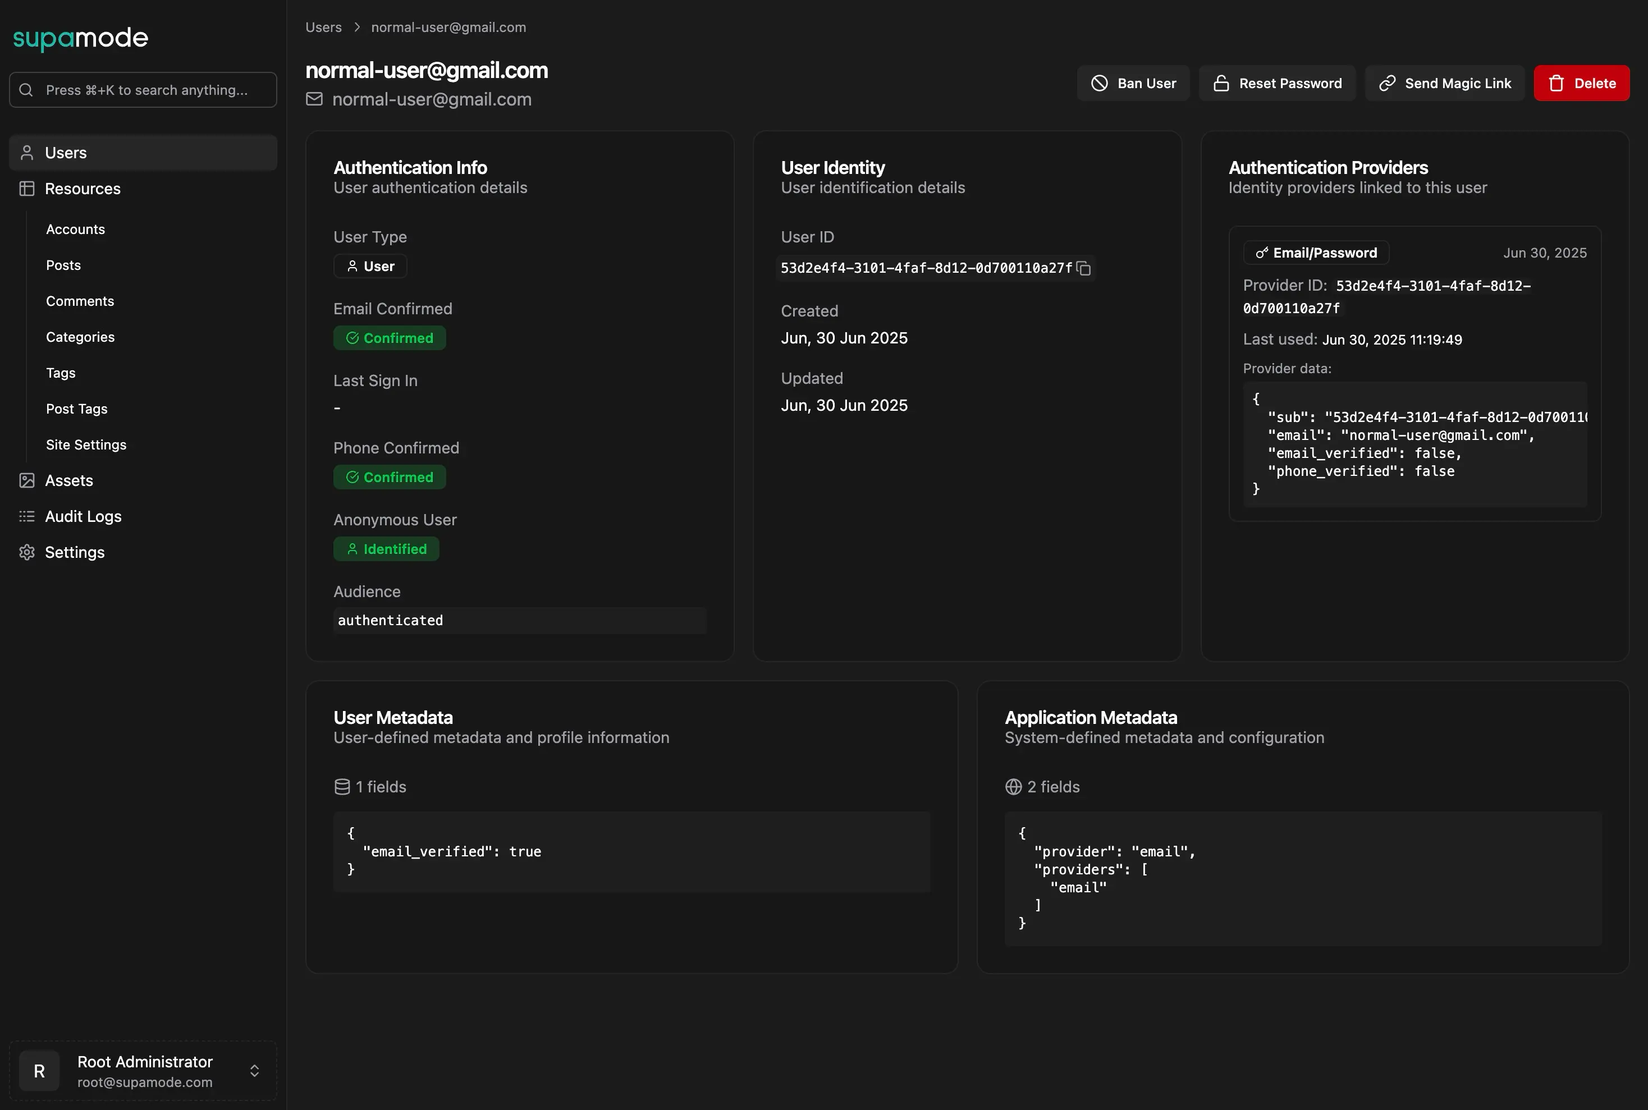Click the email envelope icon under user name
The width and height of the screenshot is (1648, 1110).
[314, 99]
